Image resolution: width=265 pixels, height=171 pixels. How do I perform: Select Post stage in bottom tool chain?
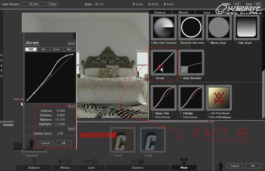(x=184, y=167)
